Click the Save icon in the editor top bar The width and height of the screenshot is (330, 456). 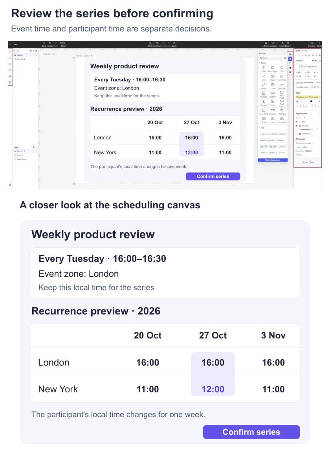point(44,43)
